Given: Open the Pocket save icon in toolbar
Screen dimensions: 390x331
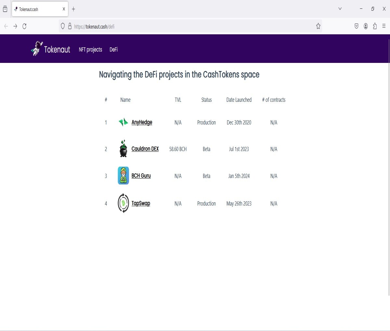Looking at the screenshot, I should [x=357, y=26].
